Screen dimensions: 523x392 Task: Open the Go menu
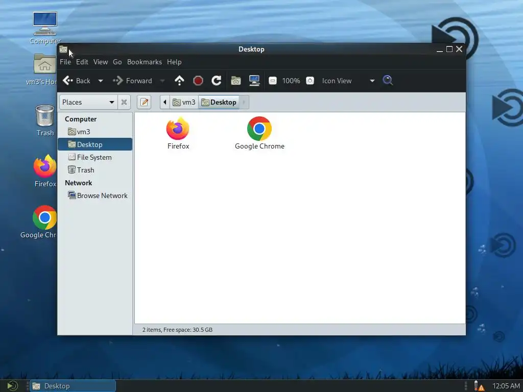[117, 62]
